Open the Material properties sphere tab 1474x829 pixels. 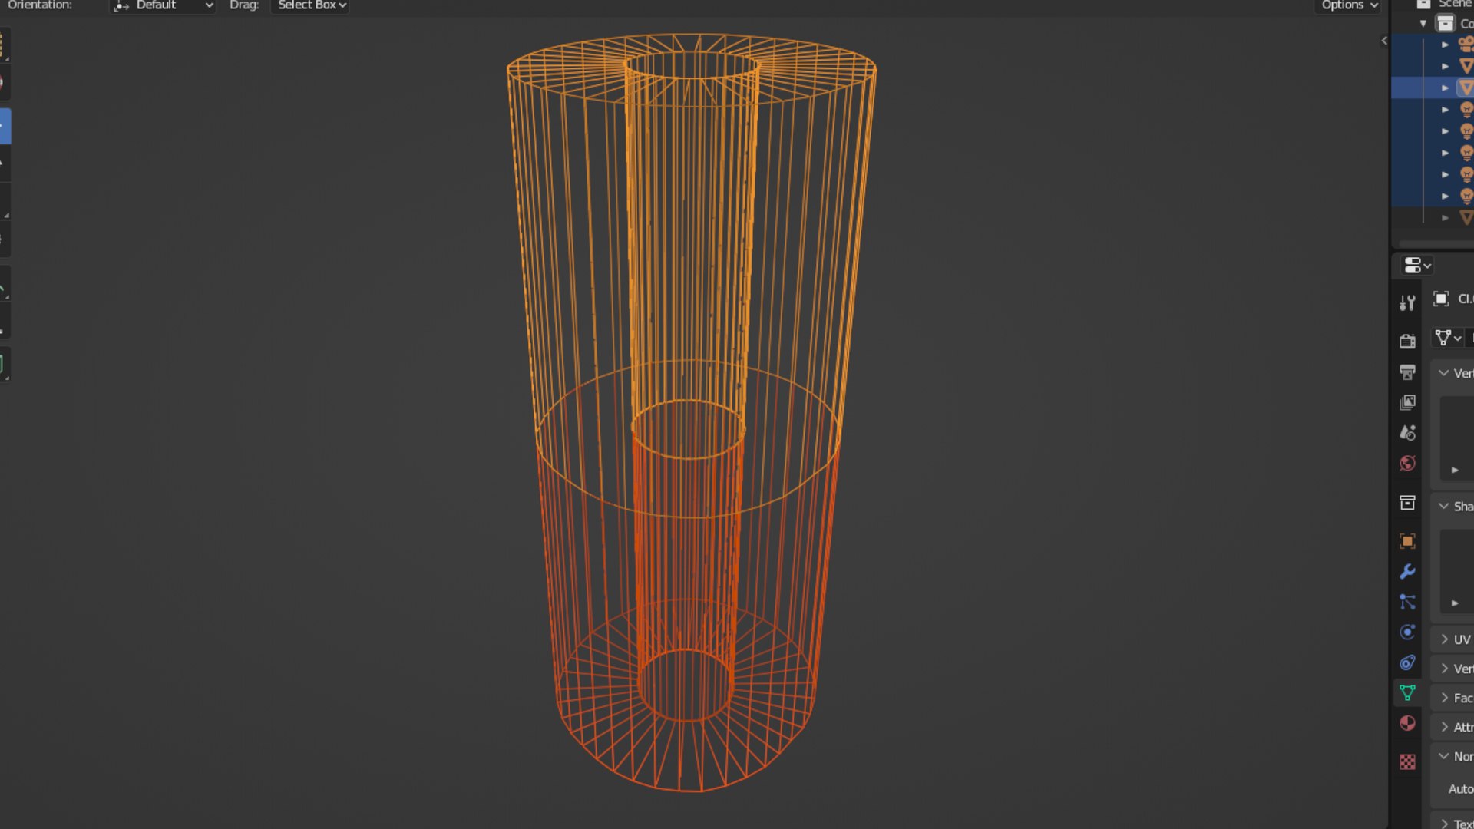[x=1407, y=723]
